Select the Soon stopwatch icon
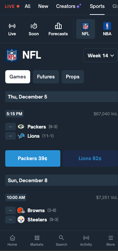Viewport: 118px width, 251px height. click(x=34, y=26)
